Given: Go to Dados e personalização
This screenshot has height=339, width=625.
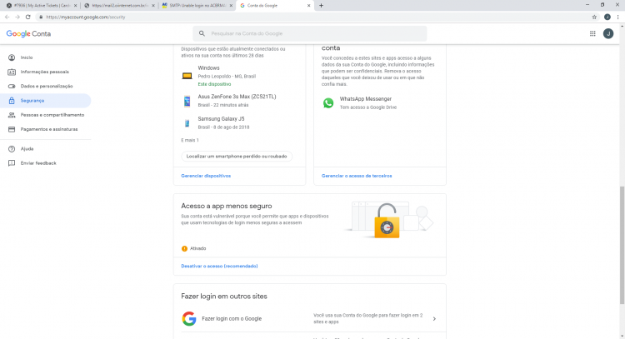Looking at the screenshot, I should 46,86.
